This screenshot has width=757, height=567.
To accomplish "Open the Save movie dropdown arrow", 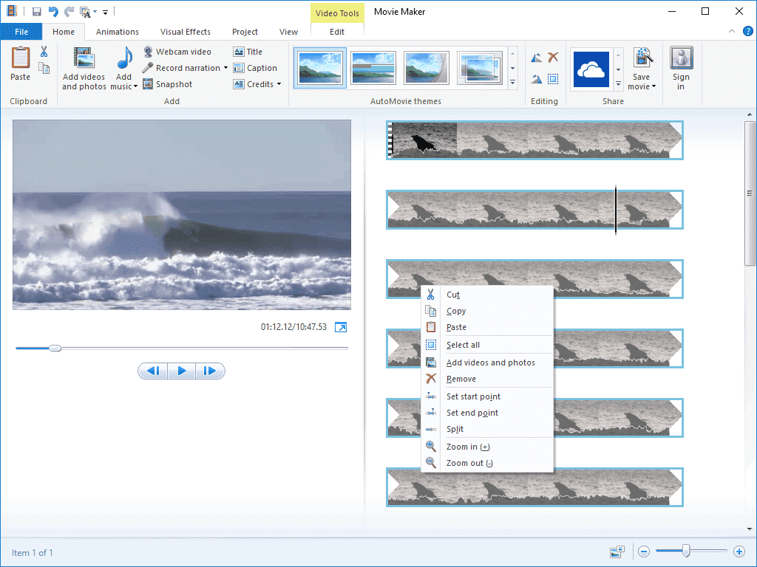I will (654, 87).
